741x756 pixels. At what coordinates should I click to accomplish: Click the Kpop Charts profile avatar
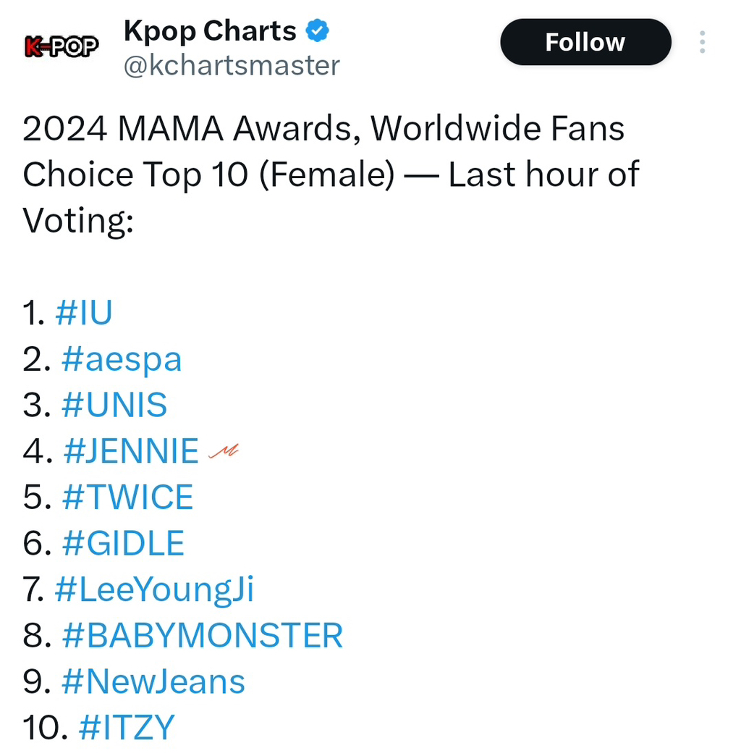tap(62, 47)
